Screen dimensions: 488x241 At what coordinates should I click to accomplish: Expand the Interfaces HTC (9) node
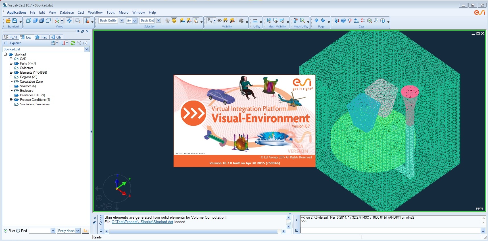(11, 95)
